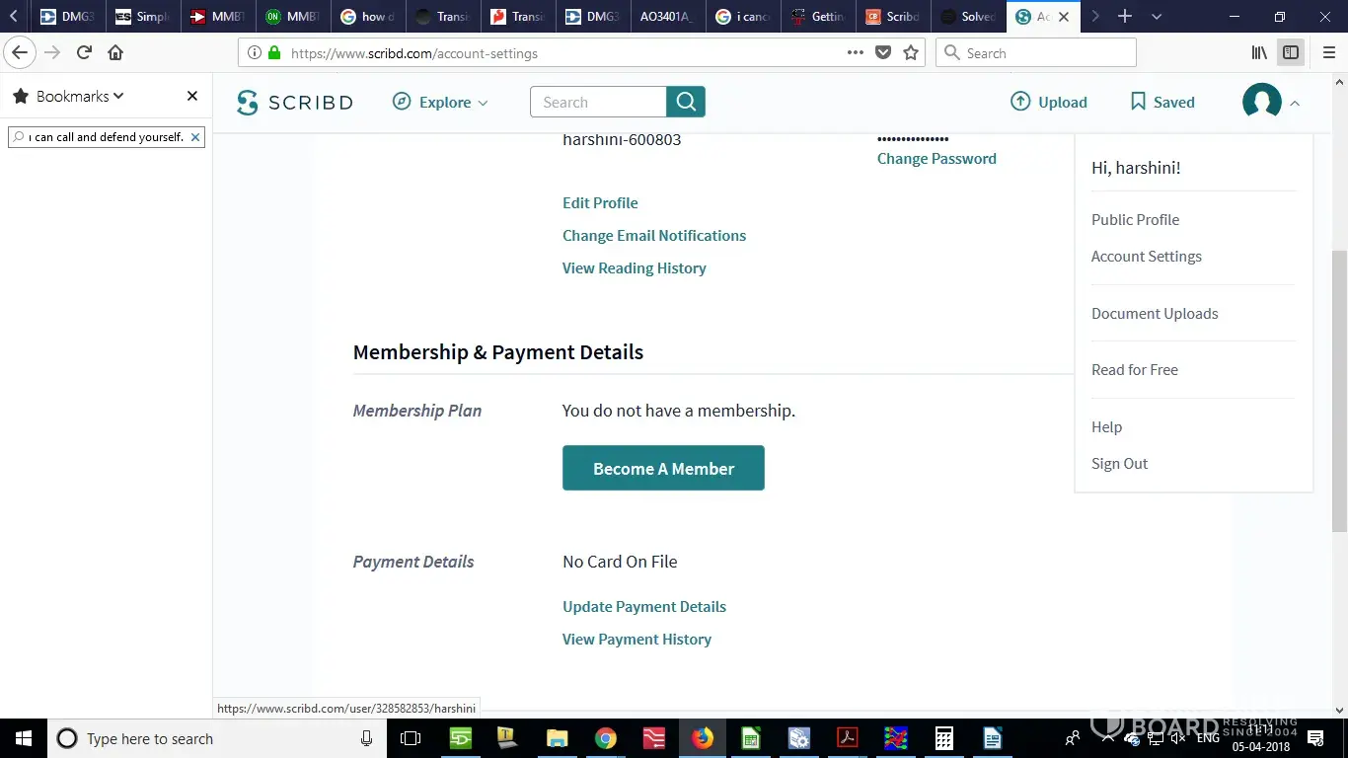List all tabs with the dropdown arrow
1348x758 pixels.
point(1157,17)
